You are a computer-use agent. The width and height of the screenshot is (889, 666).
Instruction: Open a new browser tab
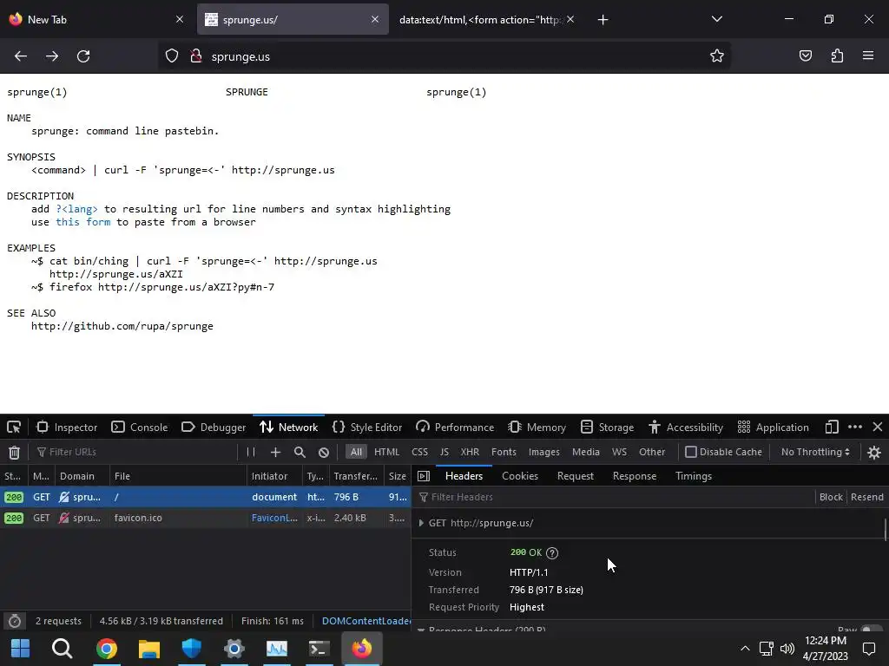tap(603, 20)
